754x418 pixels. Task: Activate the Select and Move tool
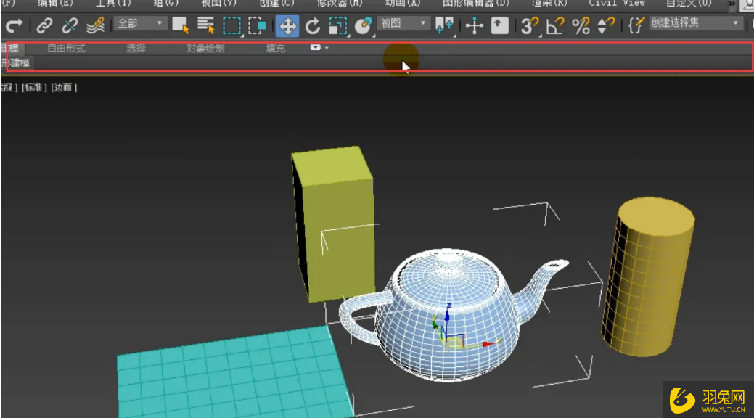tap(287, 25)
